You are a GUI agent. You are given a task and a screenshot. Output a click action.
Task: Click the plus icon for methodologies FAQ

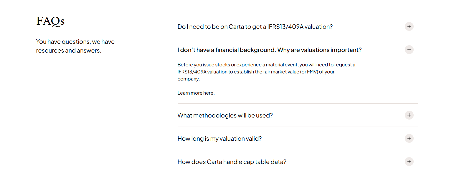(409, 115)
